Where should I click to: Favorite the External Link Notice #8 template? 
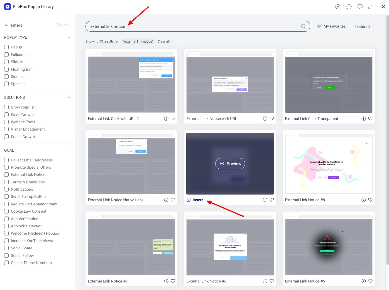[x=370, y=200]
